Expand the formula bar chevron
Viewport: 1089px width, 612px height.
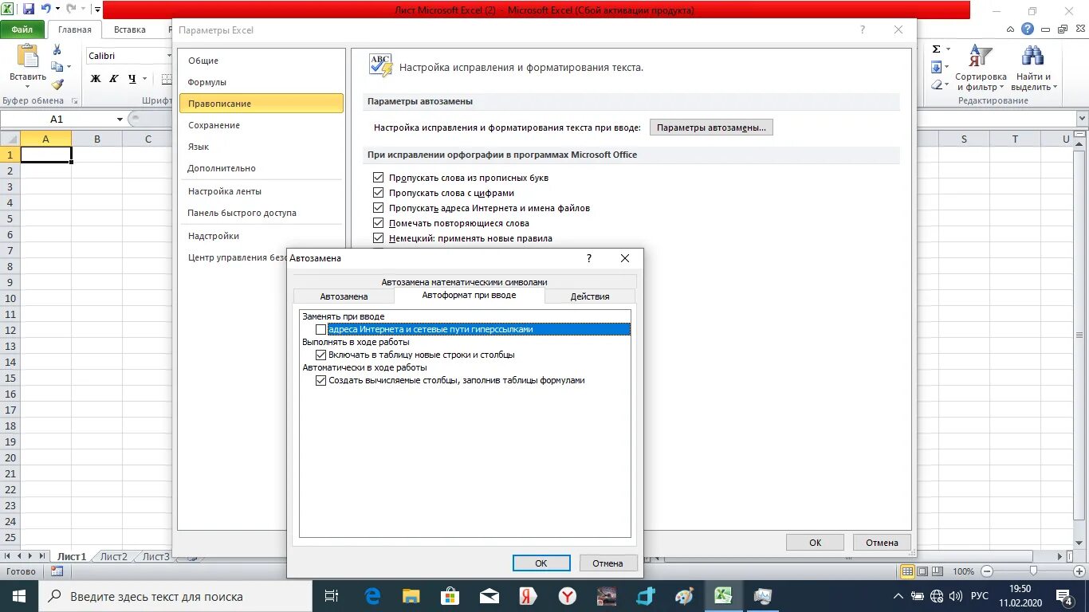(1083, 119)
